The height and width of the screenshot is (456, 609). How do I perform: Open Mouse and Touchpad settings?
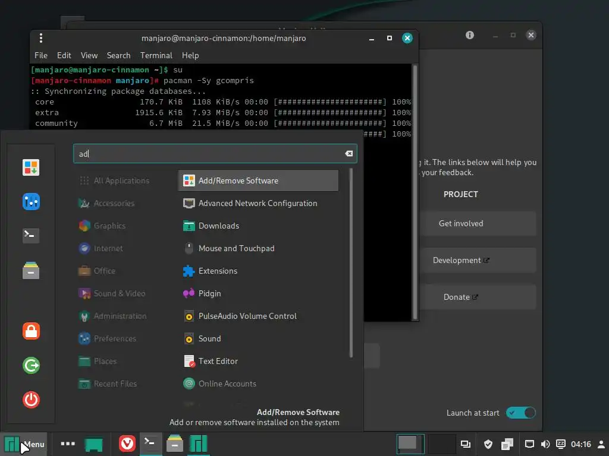point(258,248)
